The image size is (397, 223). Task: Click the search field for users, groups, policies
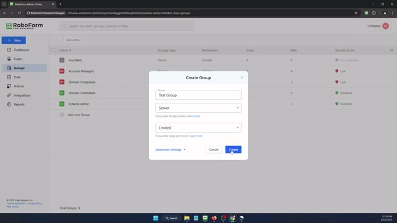coord(127,26)
